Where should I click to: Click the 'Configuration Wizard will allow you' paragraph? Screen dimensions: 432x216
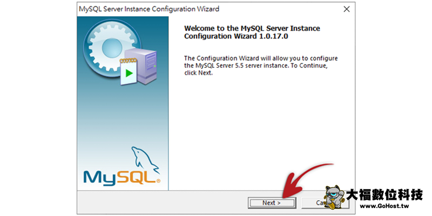tap(261, 66)
